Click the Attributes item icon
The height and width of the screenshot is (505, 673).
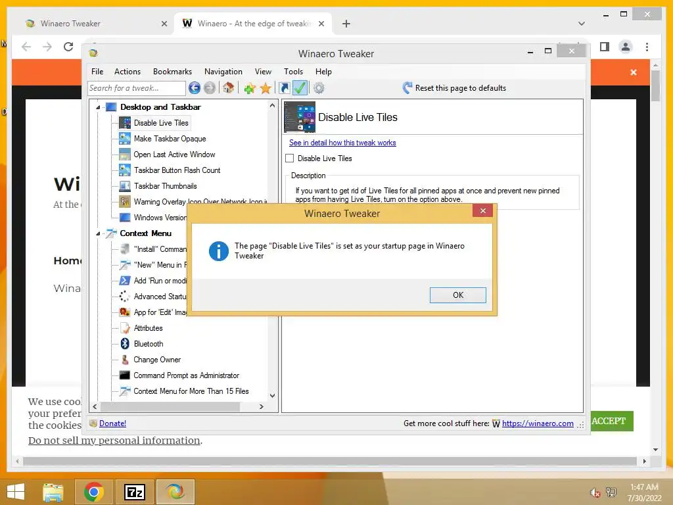point(125,328)
